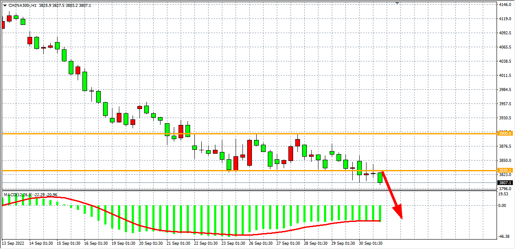Select the red downward arrow's arrowhead
515x249 pixels.
[398, 213]
